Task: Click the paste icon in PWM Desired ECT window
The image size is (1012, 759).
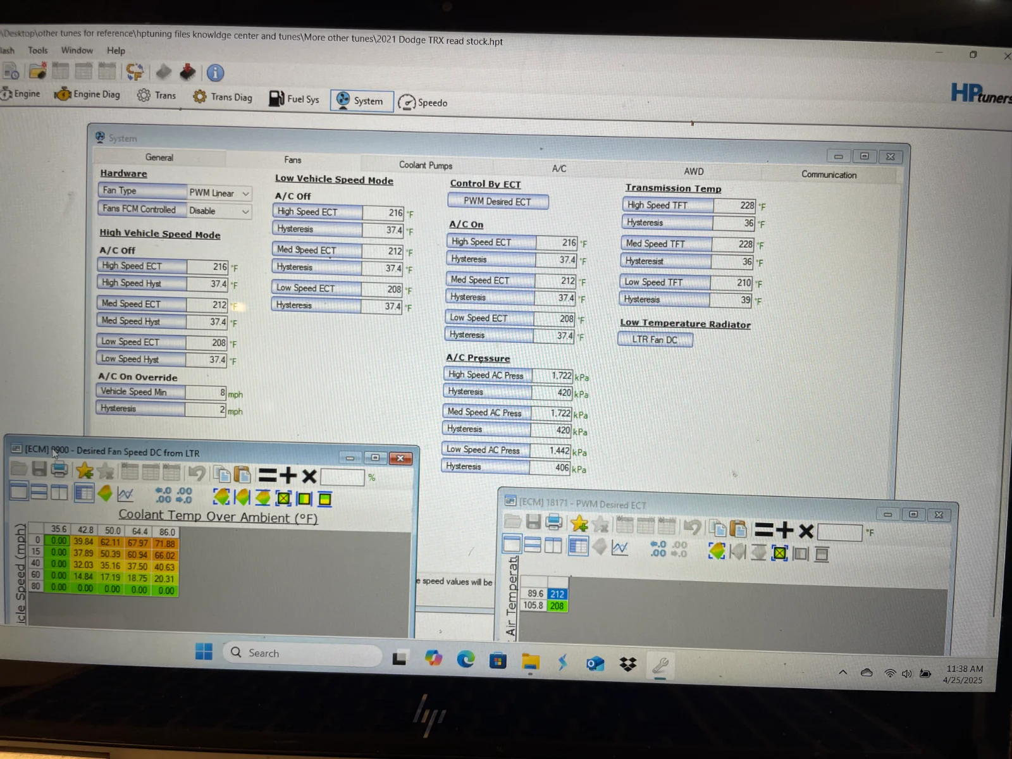Action: point(737,529)
